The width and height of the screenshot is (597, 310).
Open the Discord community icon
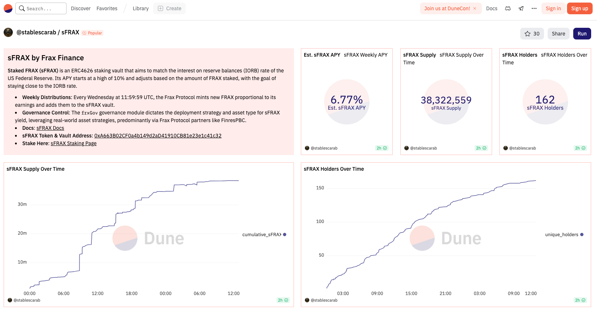[508, 8]
